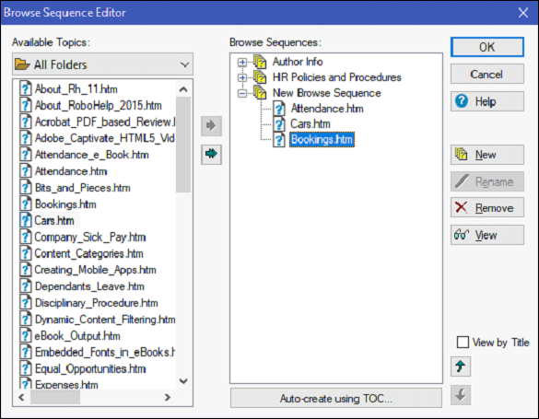Click the topics list scroll-down arrow
Screen dimensions: 539x419
tap(183, 381)
